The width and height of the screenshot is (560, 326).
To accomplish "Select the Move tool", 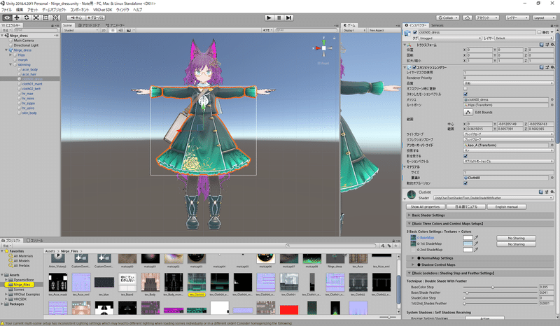I will click(x=16, y=17).
